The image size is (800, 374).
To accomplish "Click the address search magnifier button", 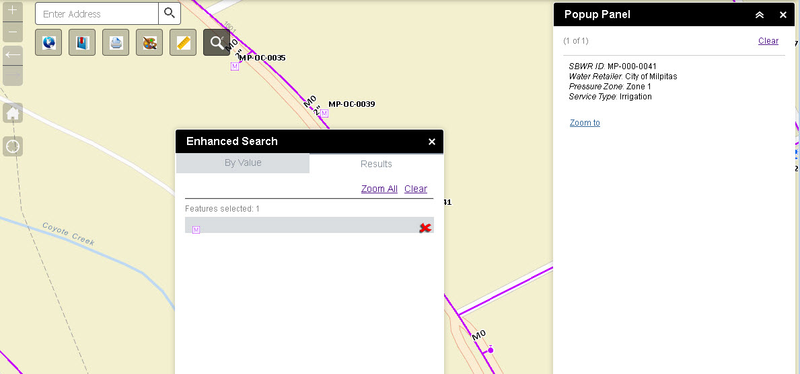I will (x=169, y=13).
